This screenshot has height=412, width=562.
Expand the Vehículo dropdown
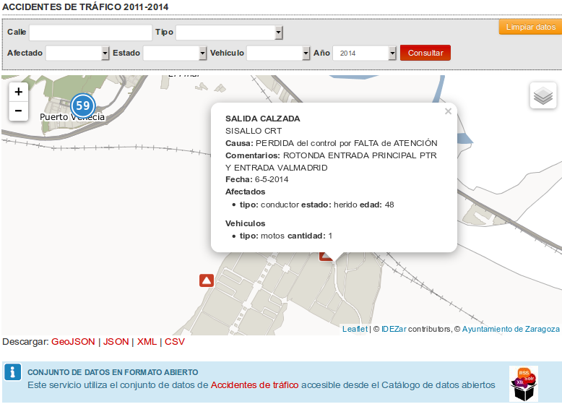279,53
